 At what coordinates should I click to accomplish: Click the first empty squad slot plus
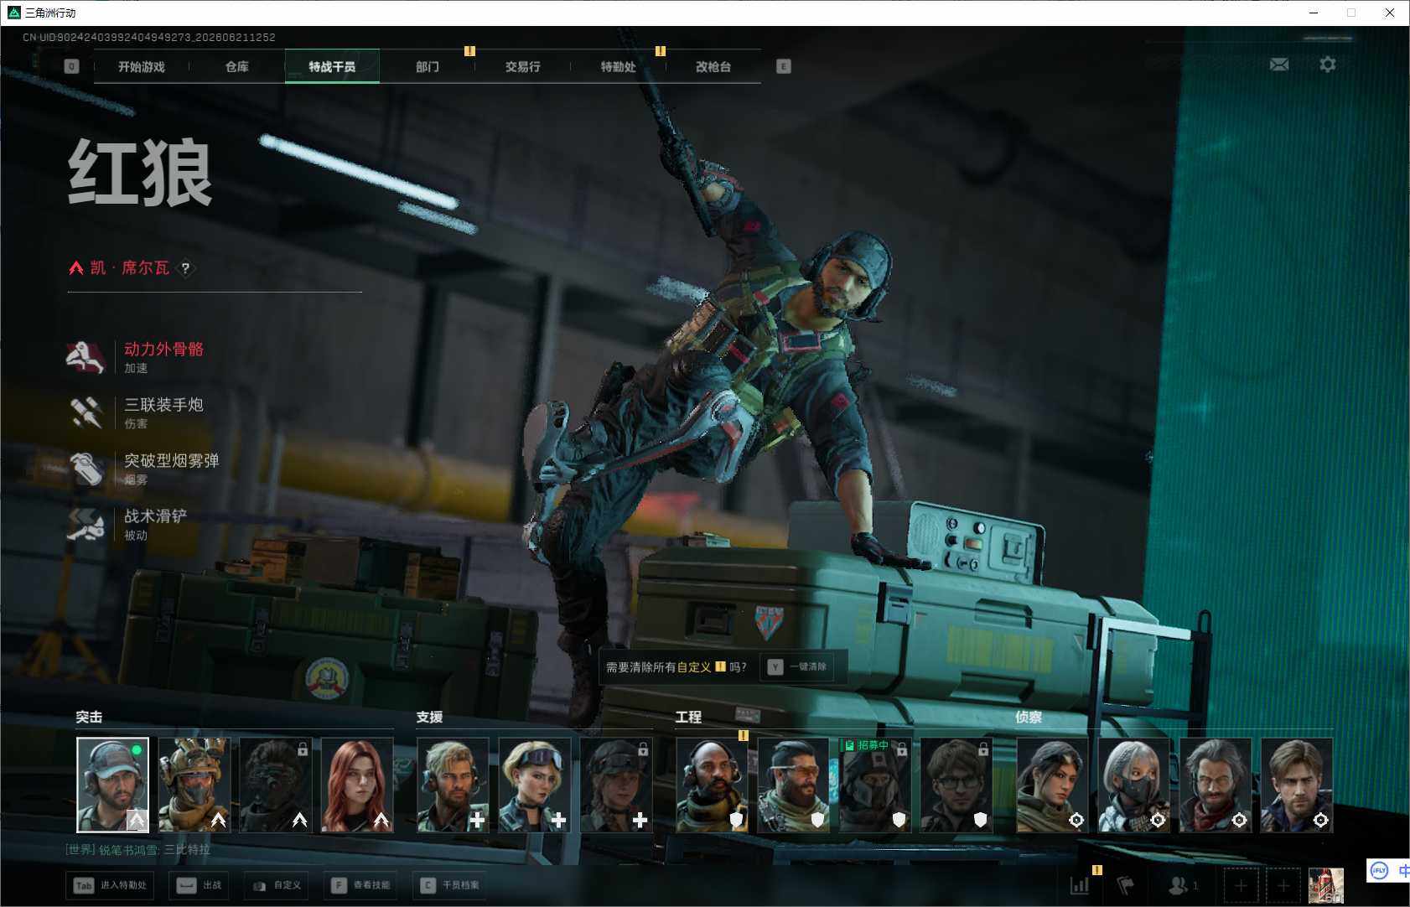click(x=1241, y=885)
